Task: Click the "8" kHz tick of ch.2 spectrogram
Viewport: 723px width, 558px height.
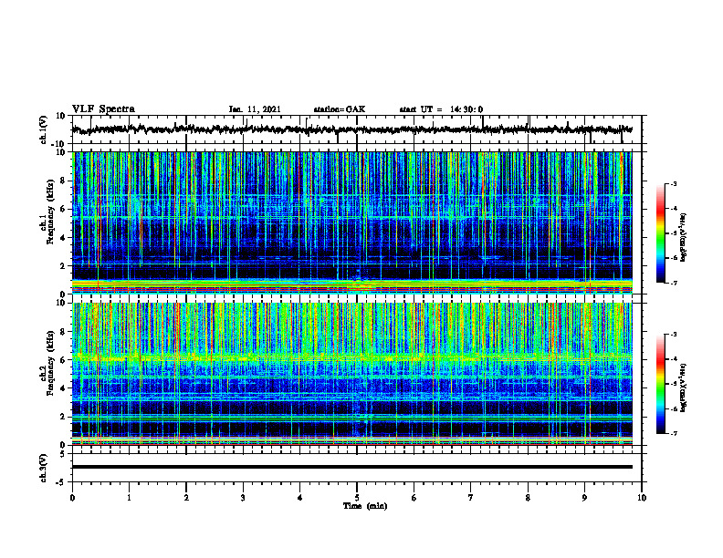Action: [x=63, y=332]
